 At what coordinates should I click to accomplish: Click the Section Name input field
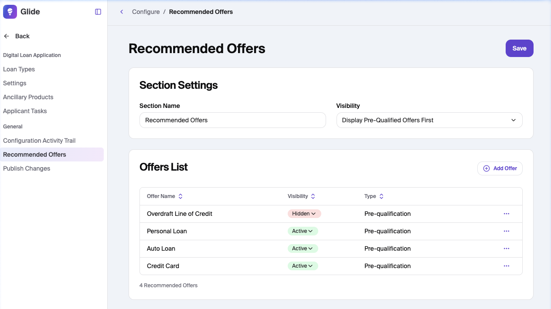click(232, 120)
